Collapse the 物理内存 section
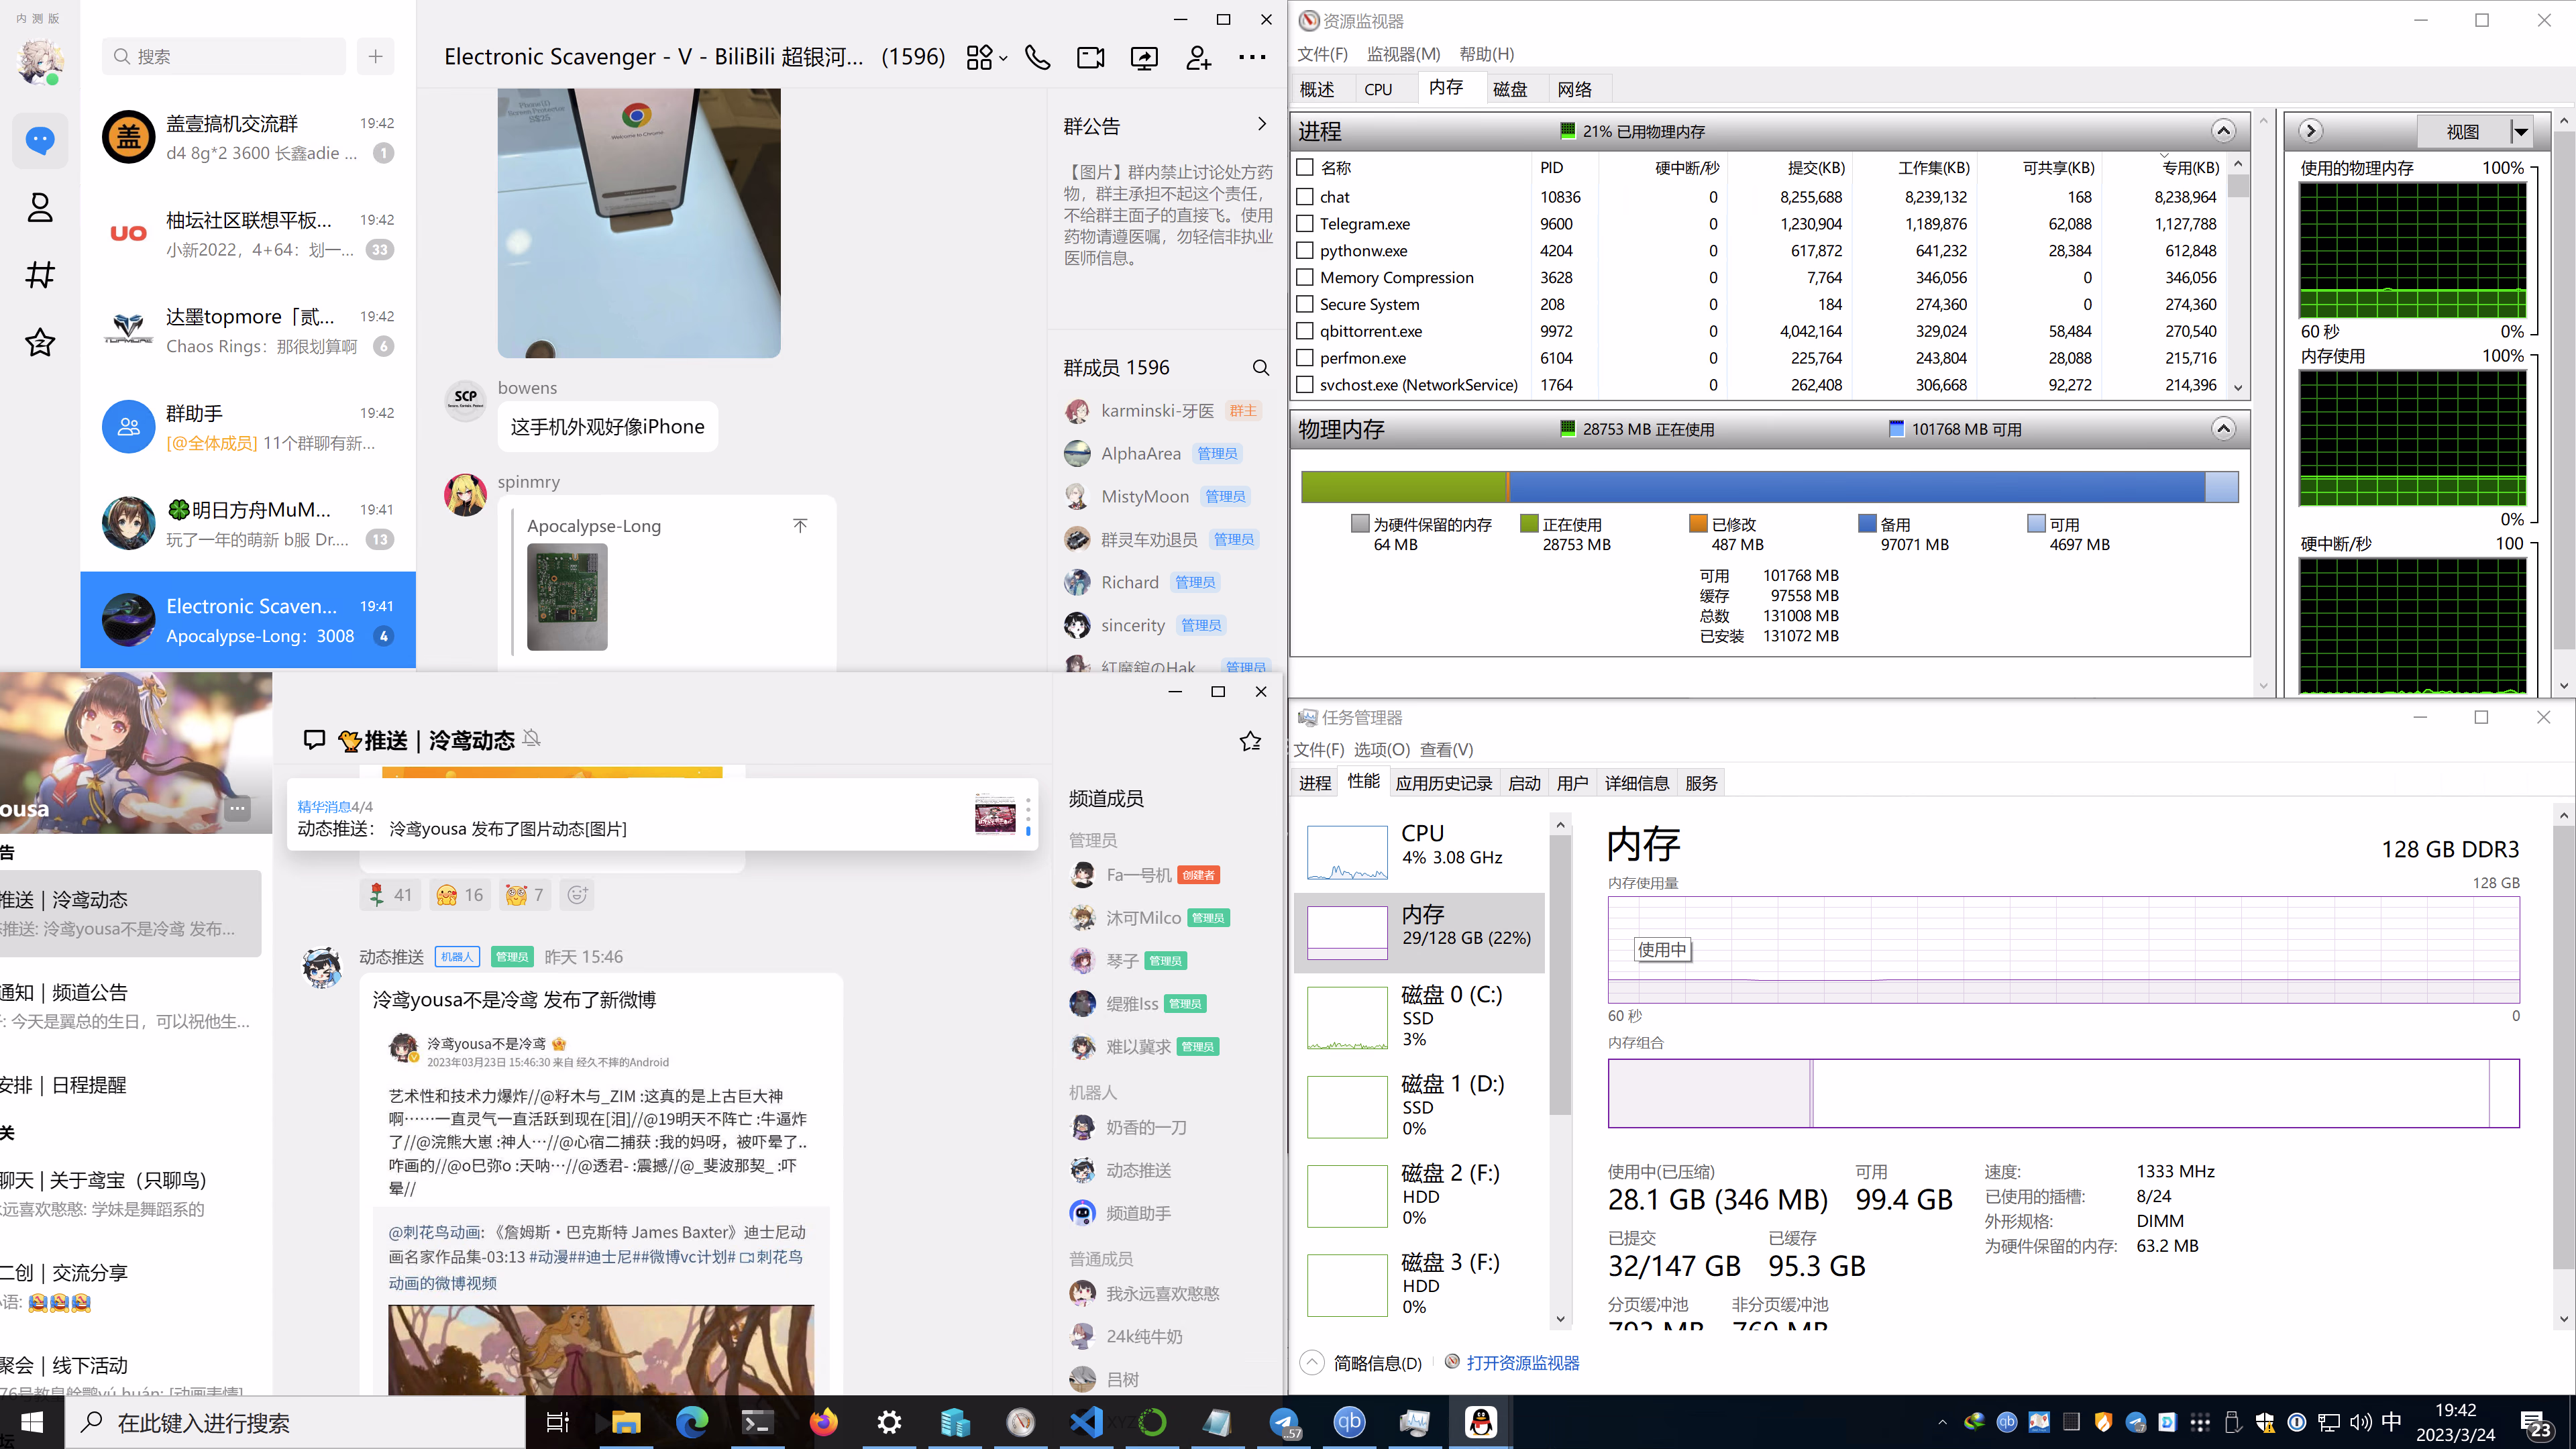Image resolution: width=2576 pixels, height=1449 pixels. [x=2222, y=429]
